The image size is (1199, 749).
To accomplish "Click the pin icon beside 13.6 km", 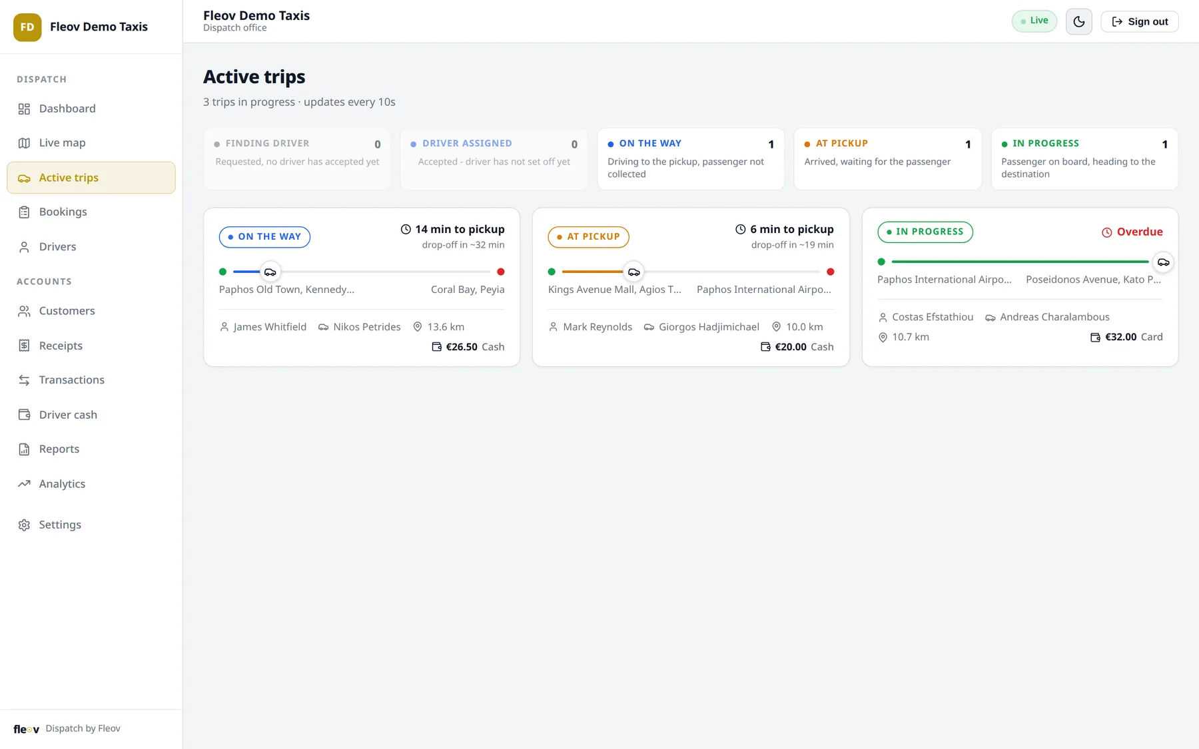I will coord(418,327).
